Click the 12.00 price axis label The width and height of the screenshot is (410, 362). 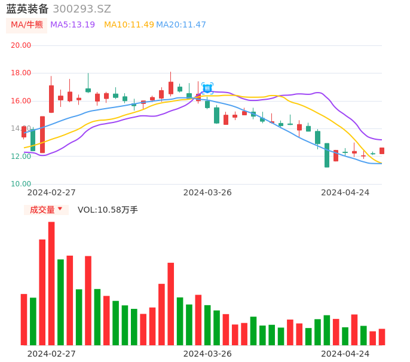pyautogui.click(x=21, y=157)
